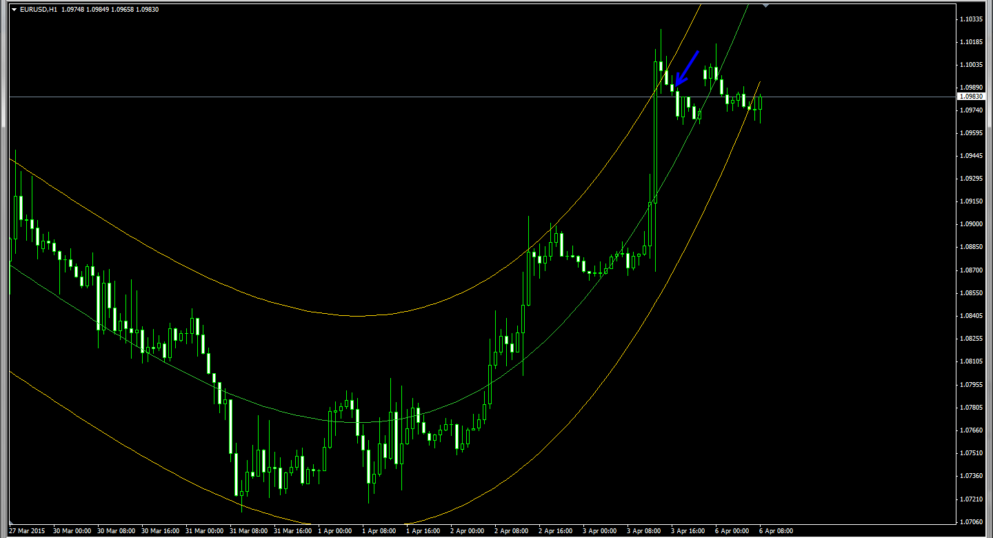Select the blue arrow annotation
The height and width of the screenshot is (538, 993).
[x=688, y=68]
